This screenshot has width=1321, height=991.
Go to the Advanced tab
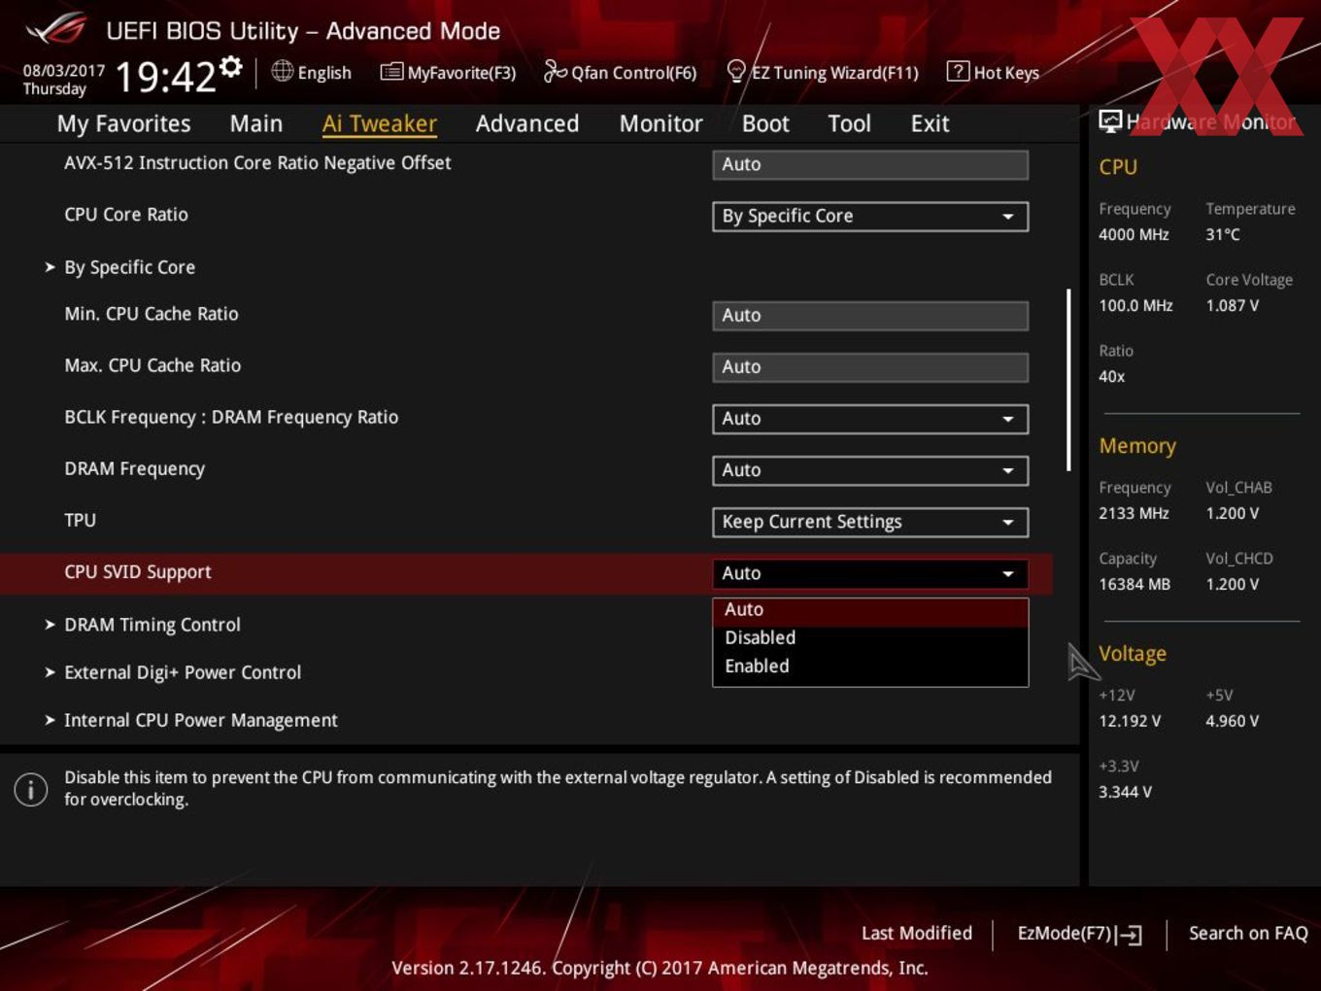point(527,123)
